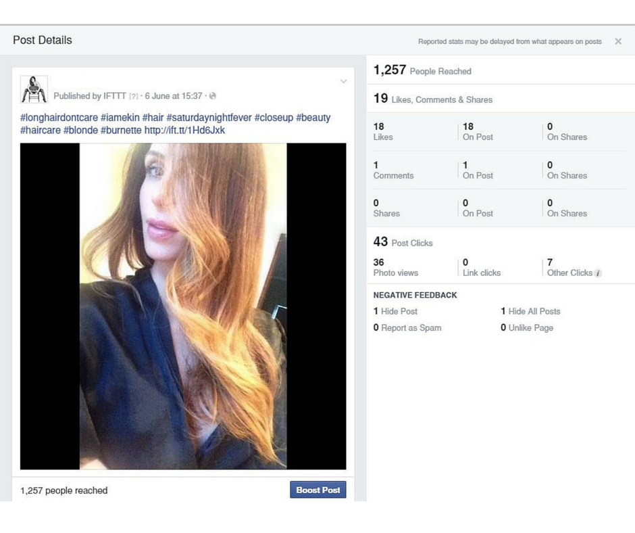Click the globe privacy icon beside timestamp
The height and width of the screenshot is (533, 635).
tap(213, 96)
